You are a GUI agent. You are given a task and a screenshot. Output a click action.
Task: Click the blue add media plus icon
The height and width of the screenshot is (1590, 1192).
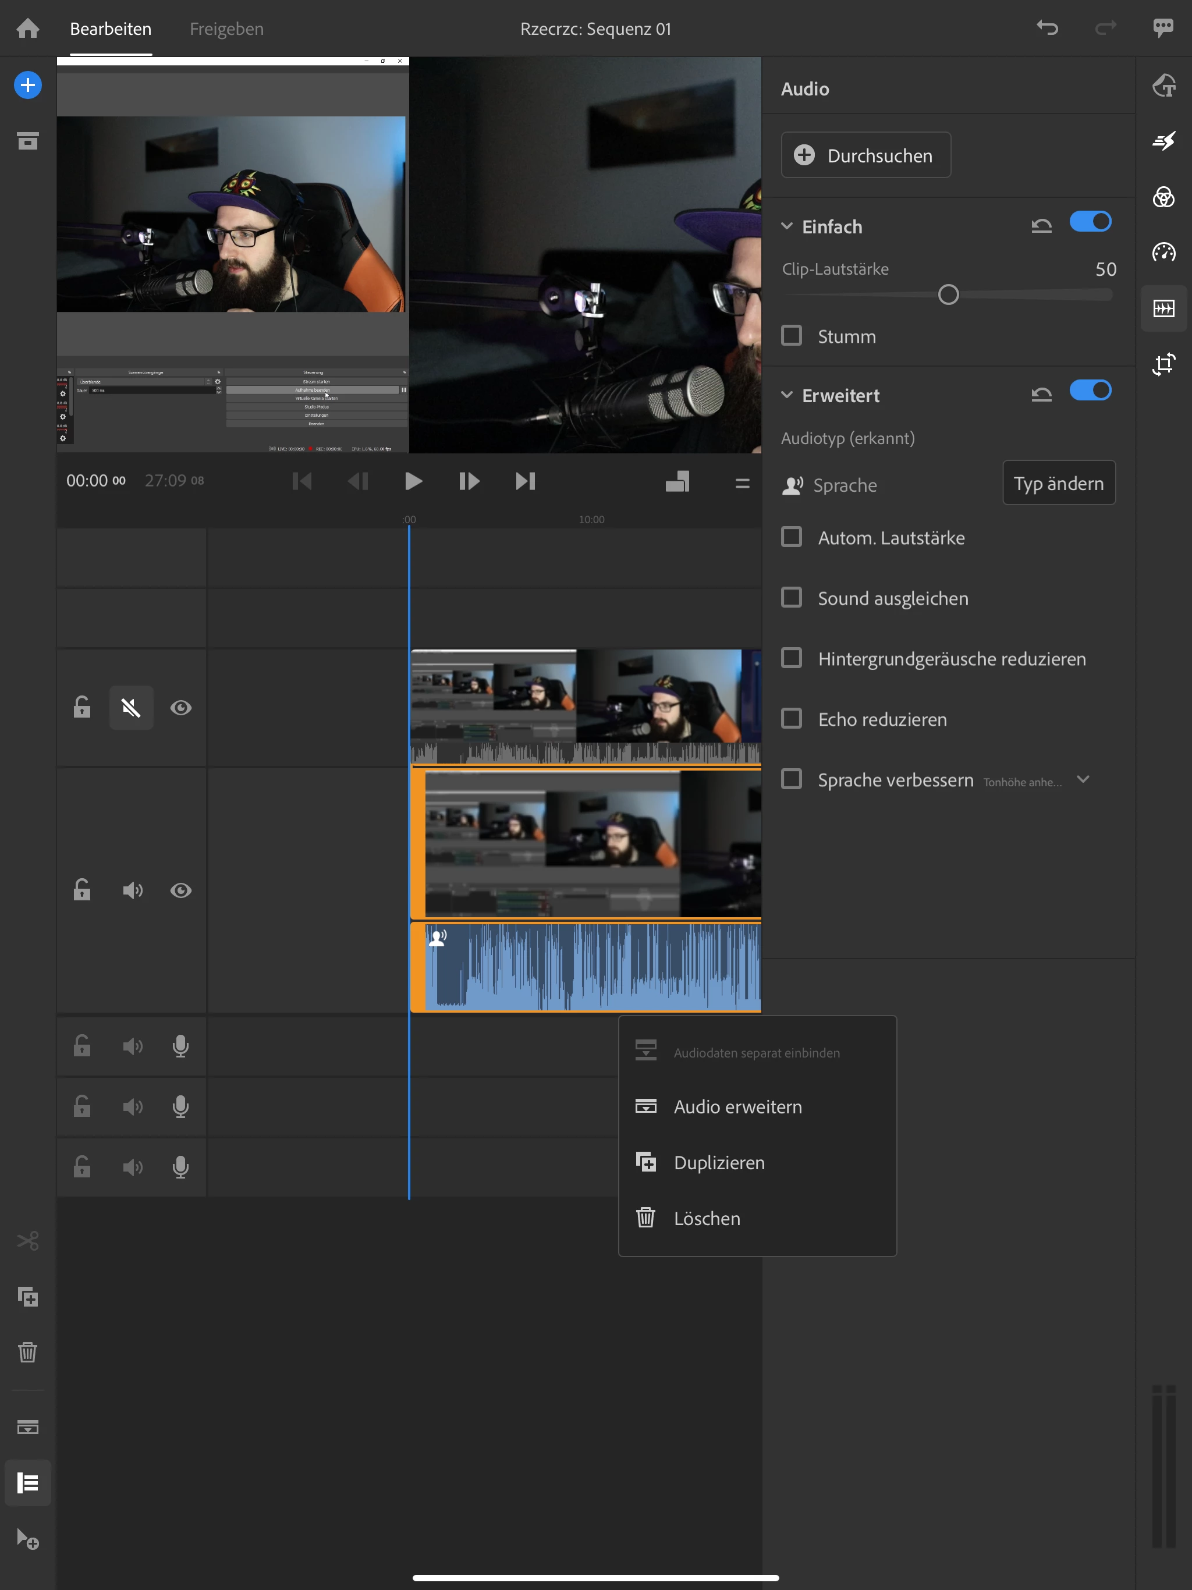click(x=27, y=86)
